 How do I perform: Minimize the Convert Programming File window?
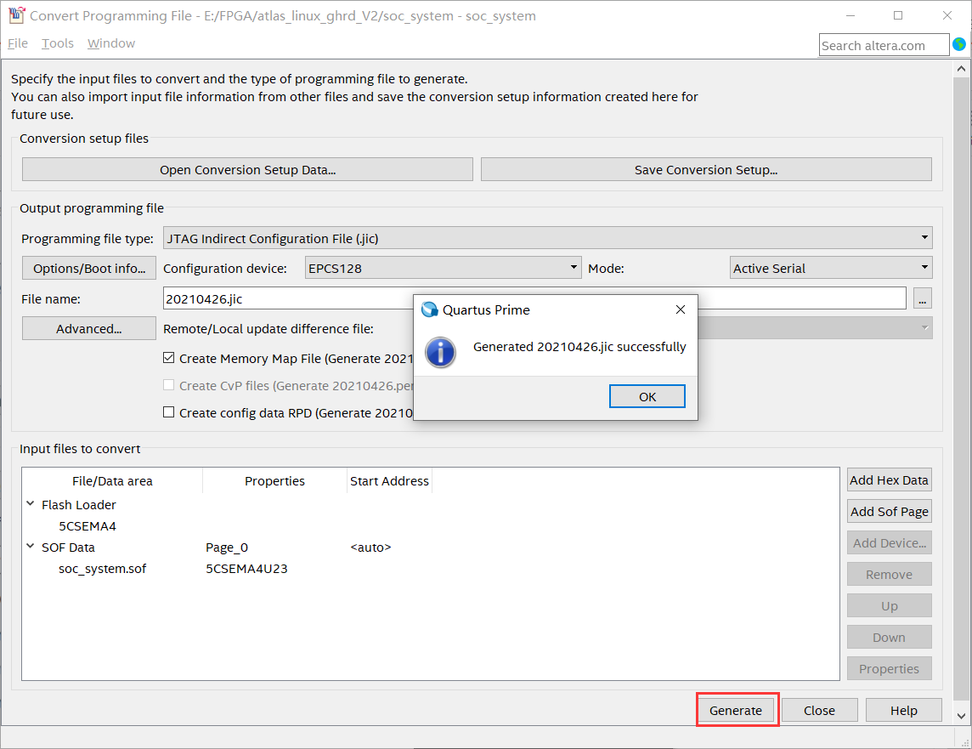850,15
